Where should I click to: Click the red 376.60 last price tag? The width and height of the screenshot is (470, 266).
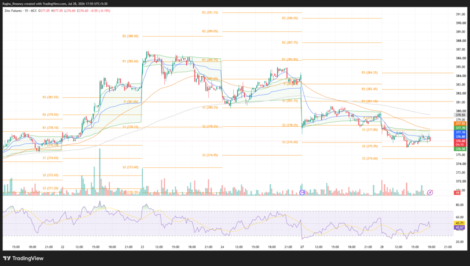tap(460, 141)
